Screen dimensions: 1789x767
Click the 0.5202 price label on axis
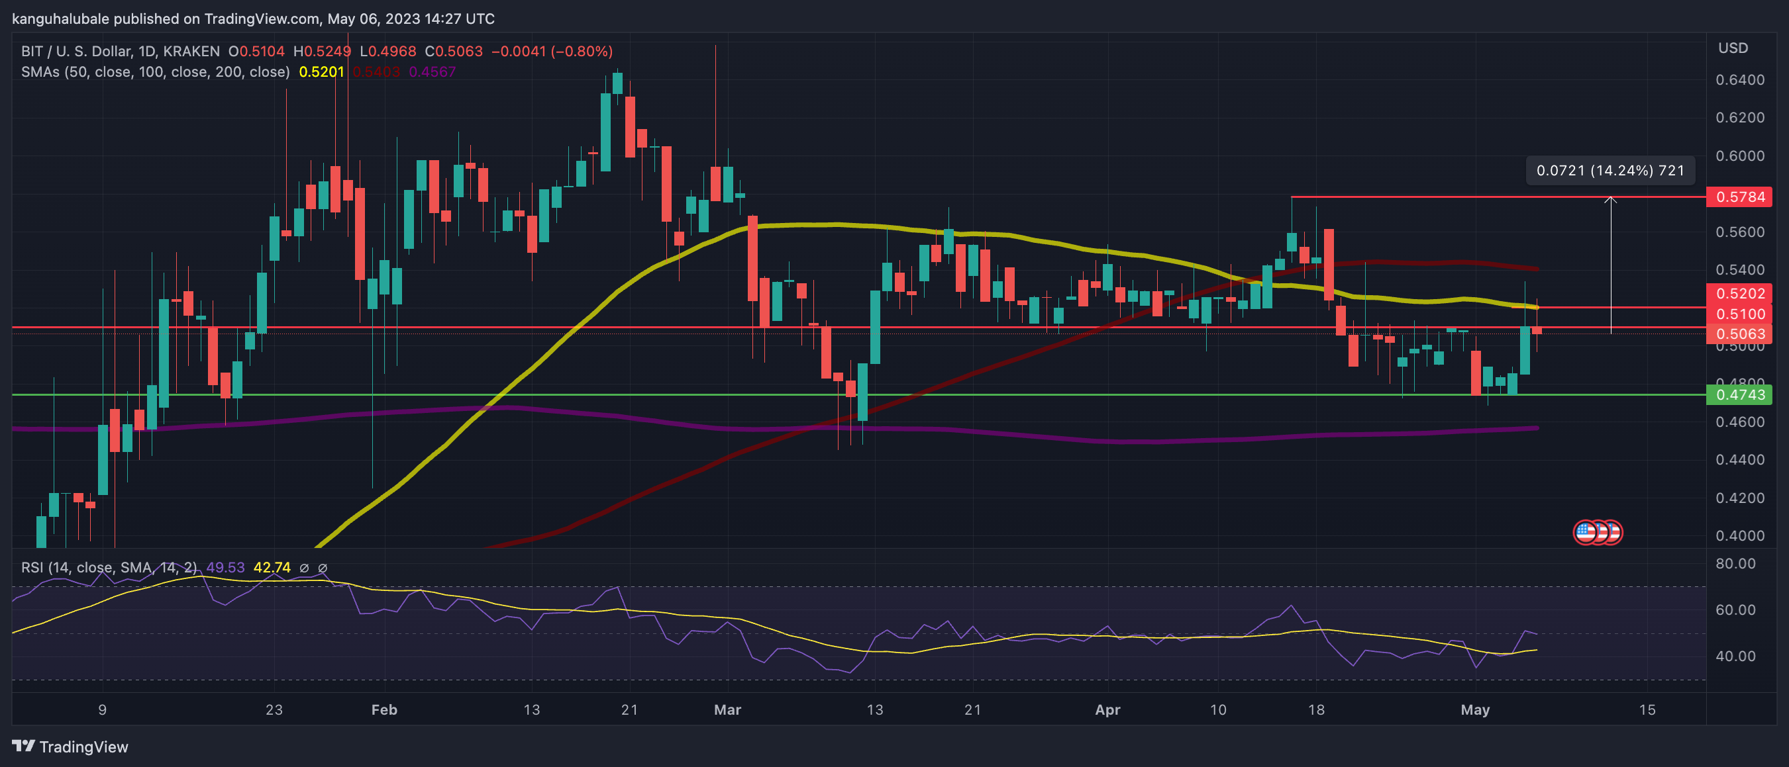[1740, 294]
